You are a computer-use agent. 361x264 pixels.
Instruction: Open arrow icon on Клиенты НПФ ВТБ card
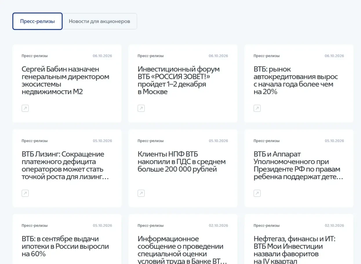tap(141, 193)
